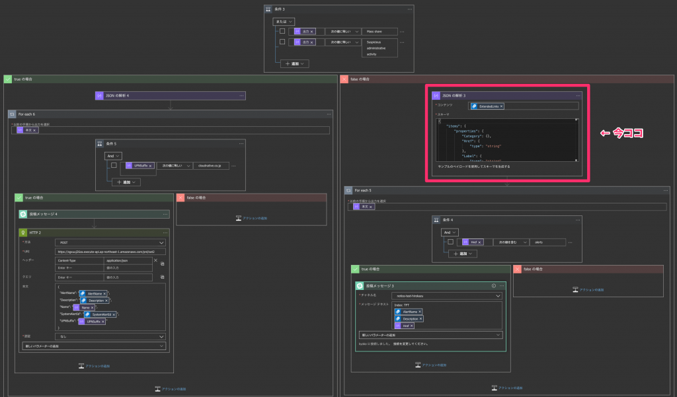Remove the Href token in 投稿メッセージ 3
677x397 pixels.
click(411, 326)
